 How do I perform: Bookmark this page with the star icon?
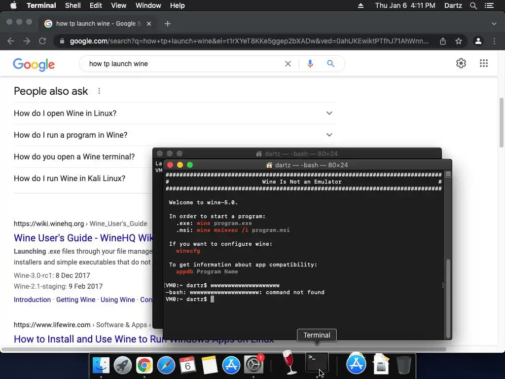(459, 41)
